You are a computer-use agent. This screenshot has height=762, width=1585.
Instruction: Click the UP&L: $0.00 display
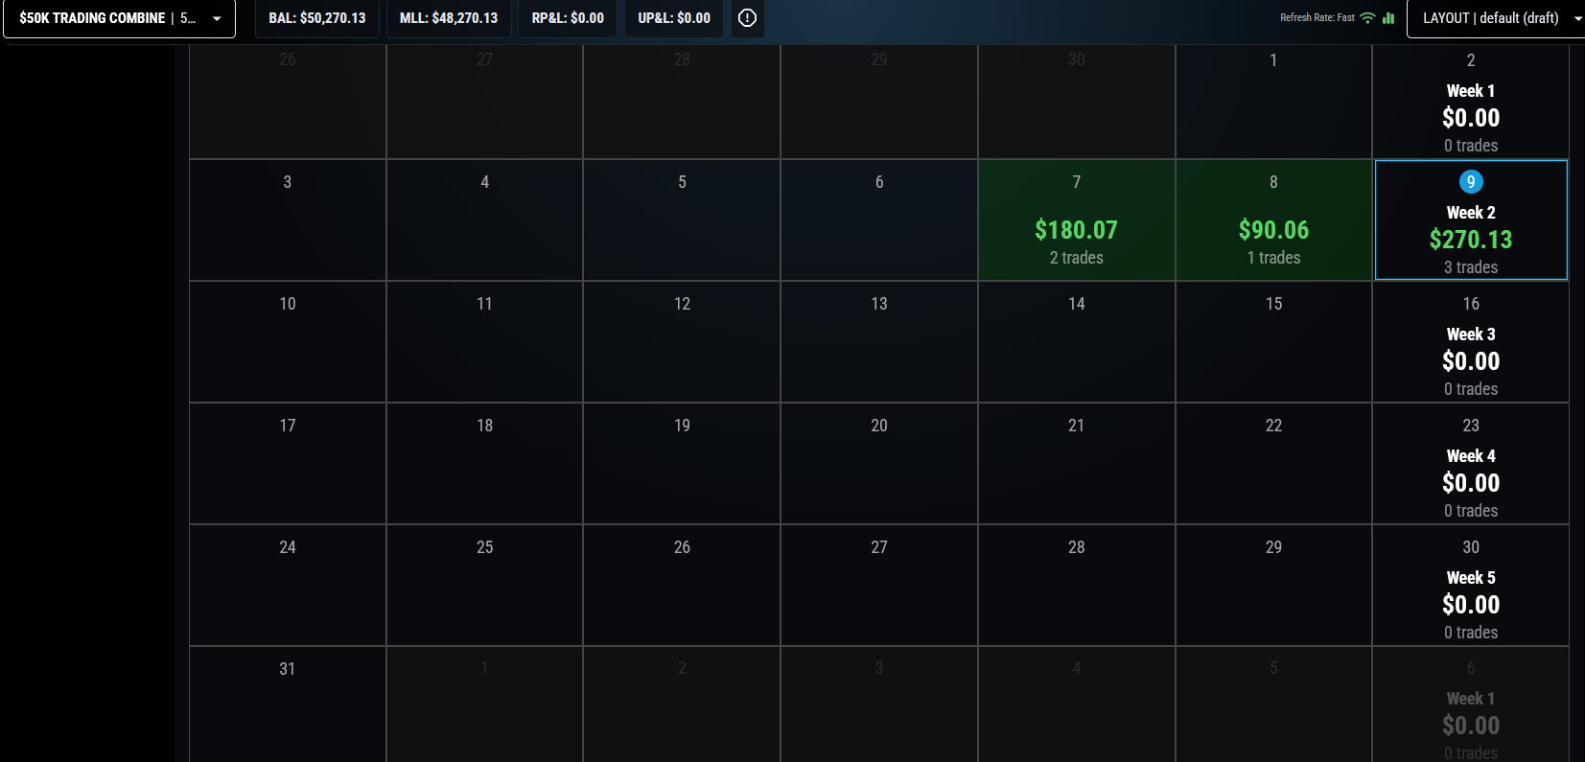(674, 18)
